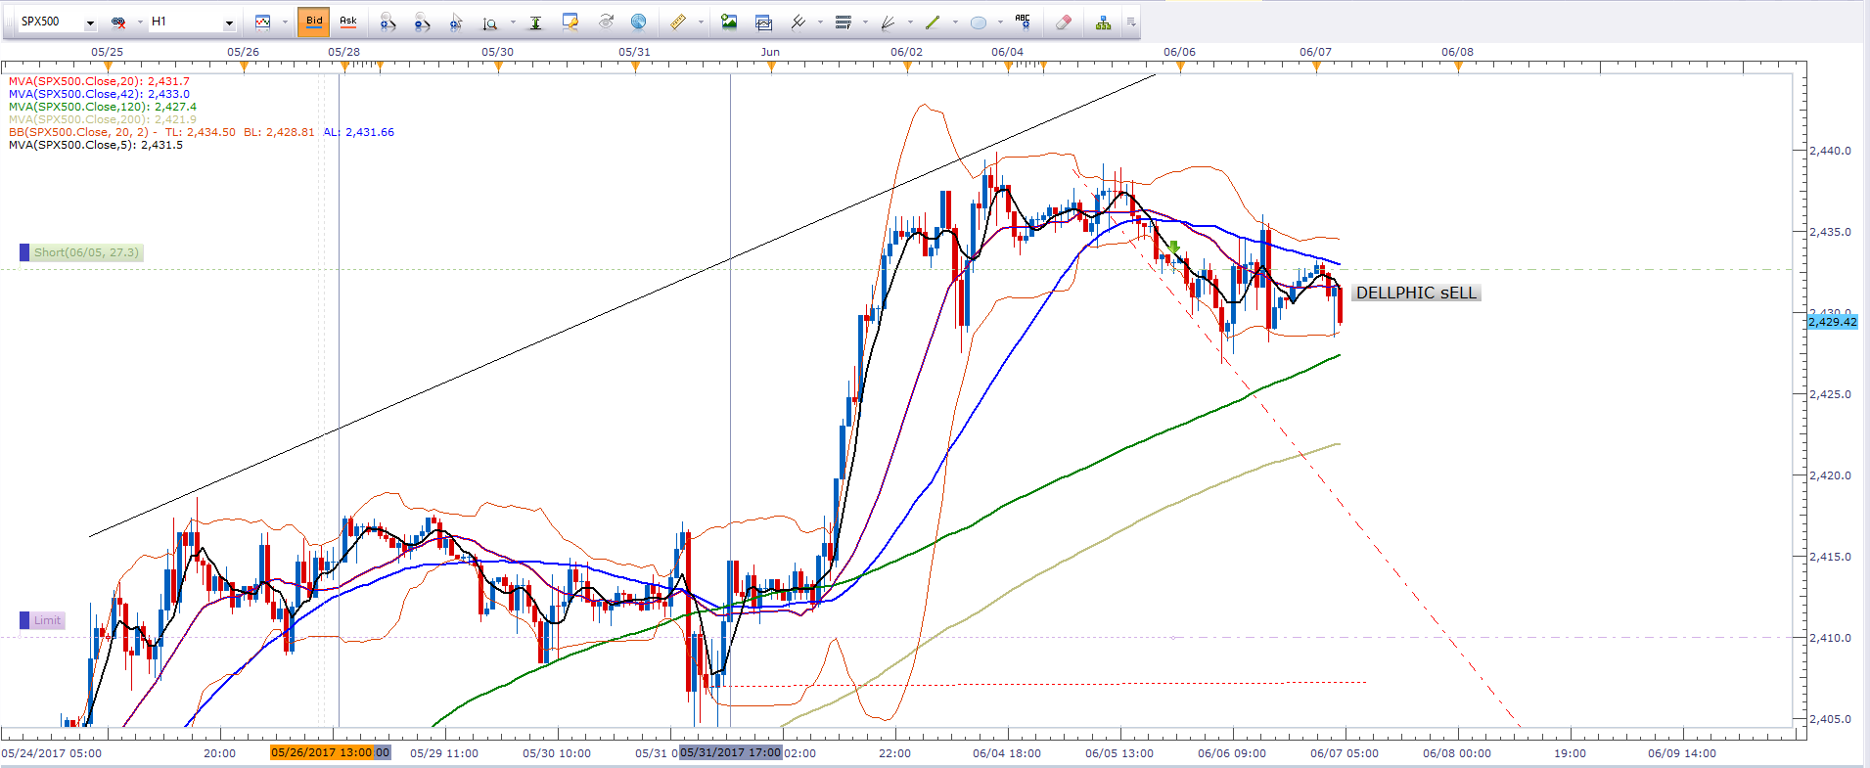Select the ruler measurement tool
Screen dimensions: 1870x768
point(677,22)
